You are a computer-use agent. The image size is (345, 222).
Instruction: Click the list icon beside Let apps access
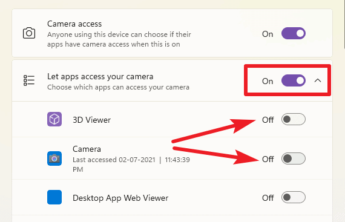[x=29, y=80]
